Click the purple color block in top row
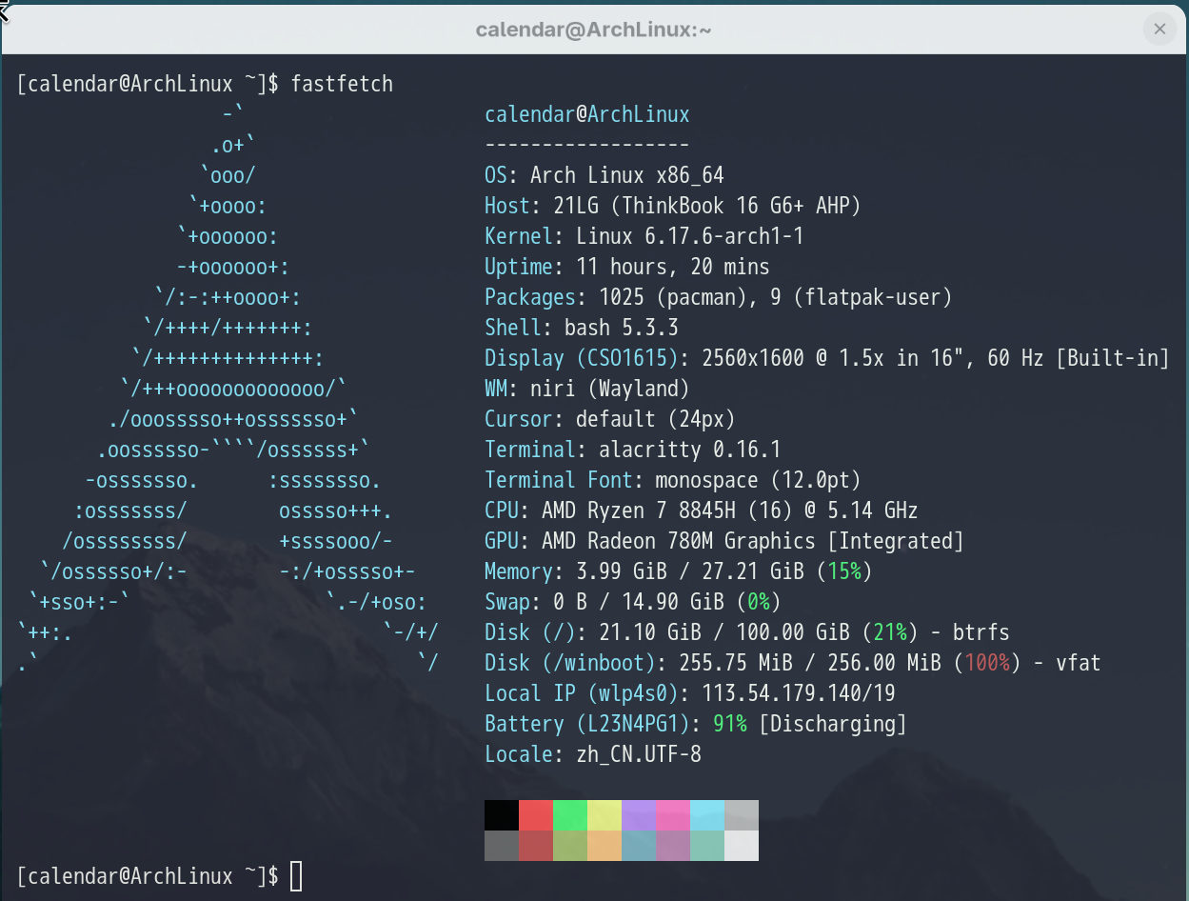The width and height of the screenshot is (1189, 901). click(639, 815)
